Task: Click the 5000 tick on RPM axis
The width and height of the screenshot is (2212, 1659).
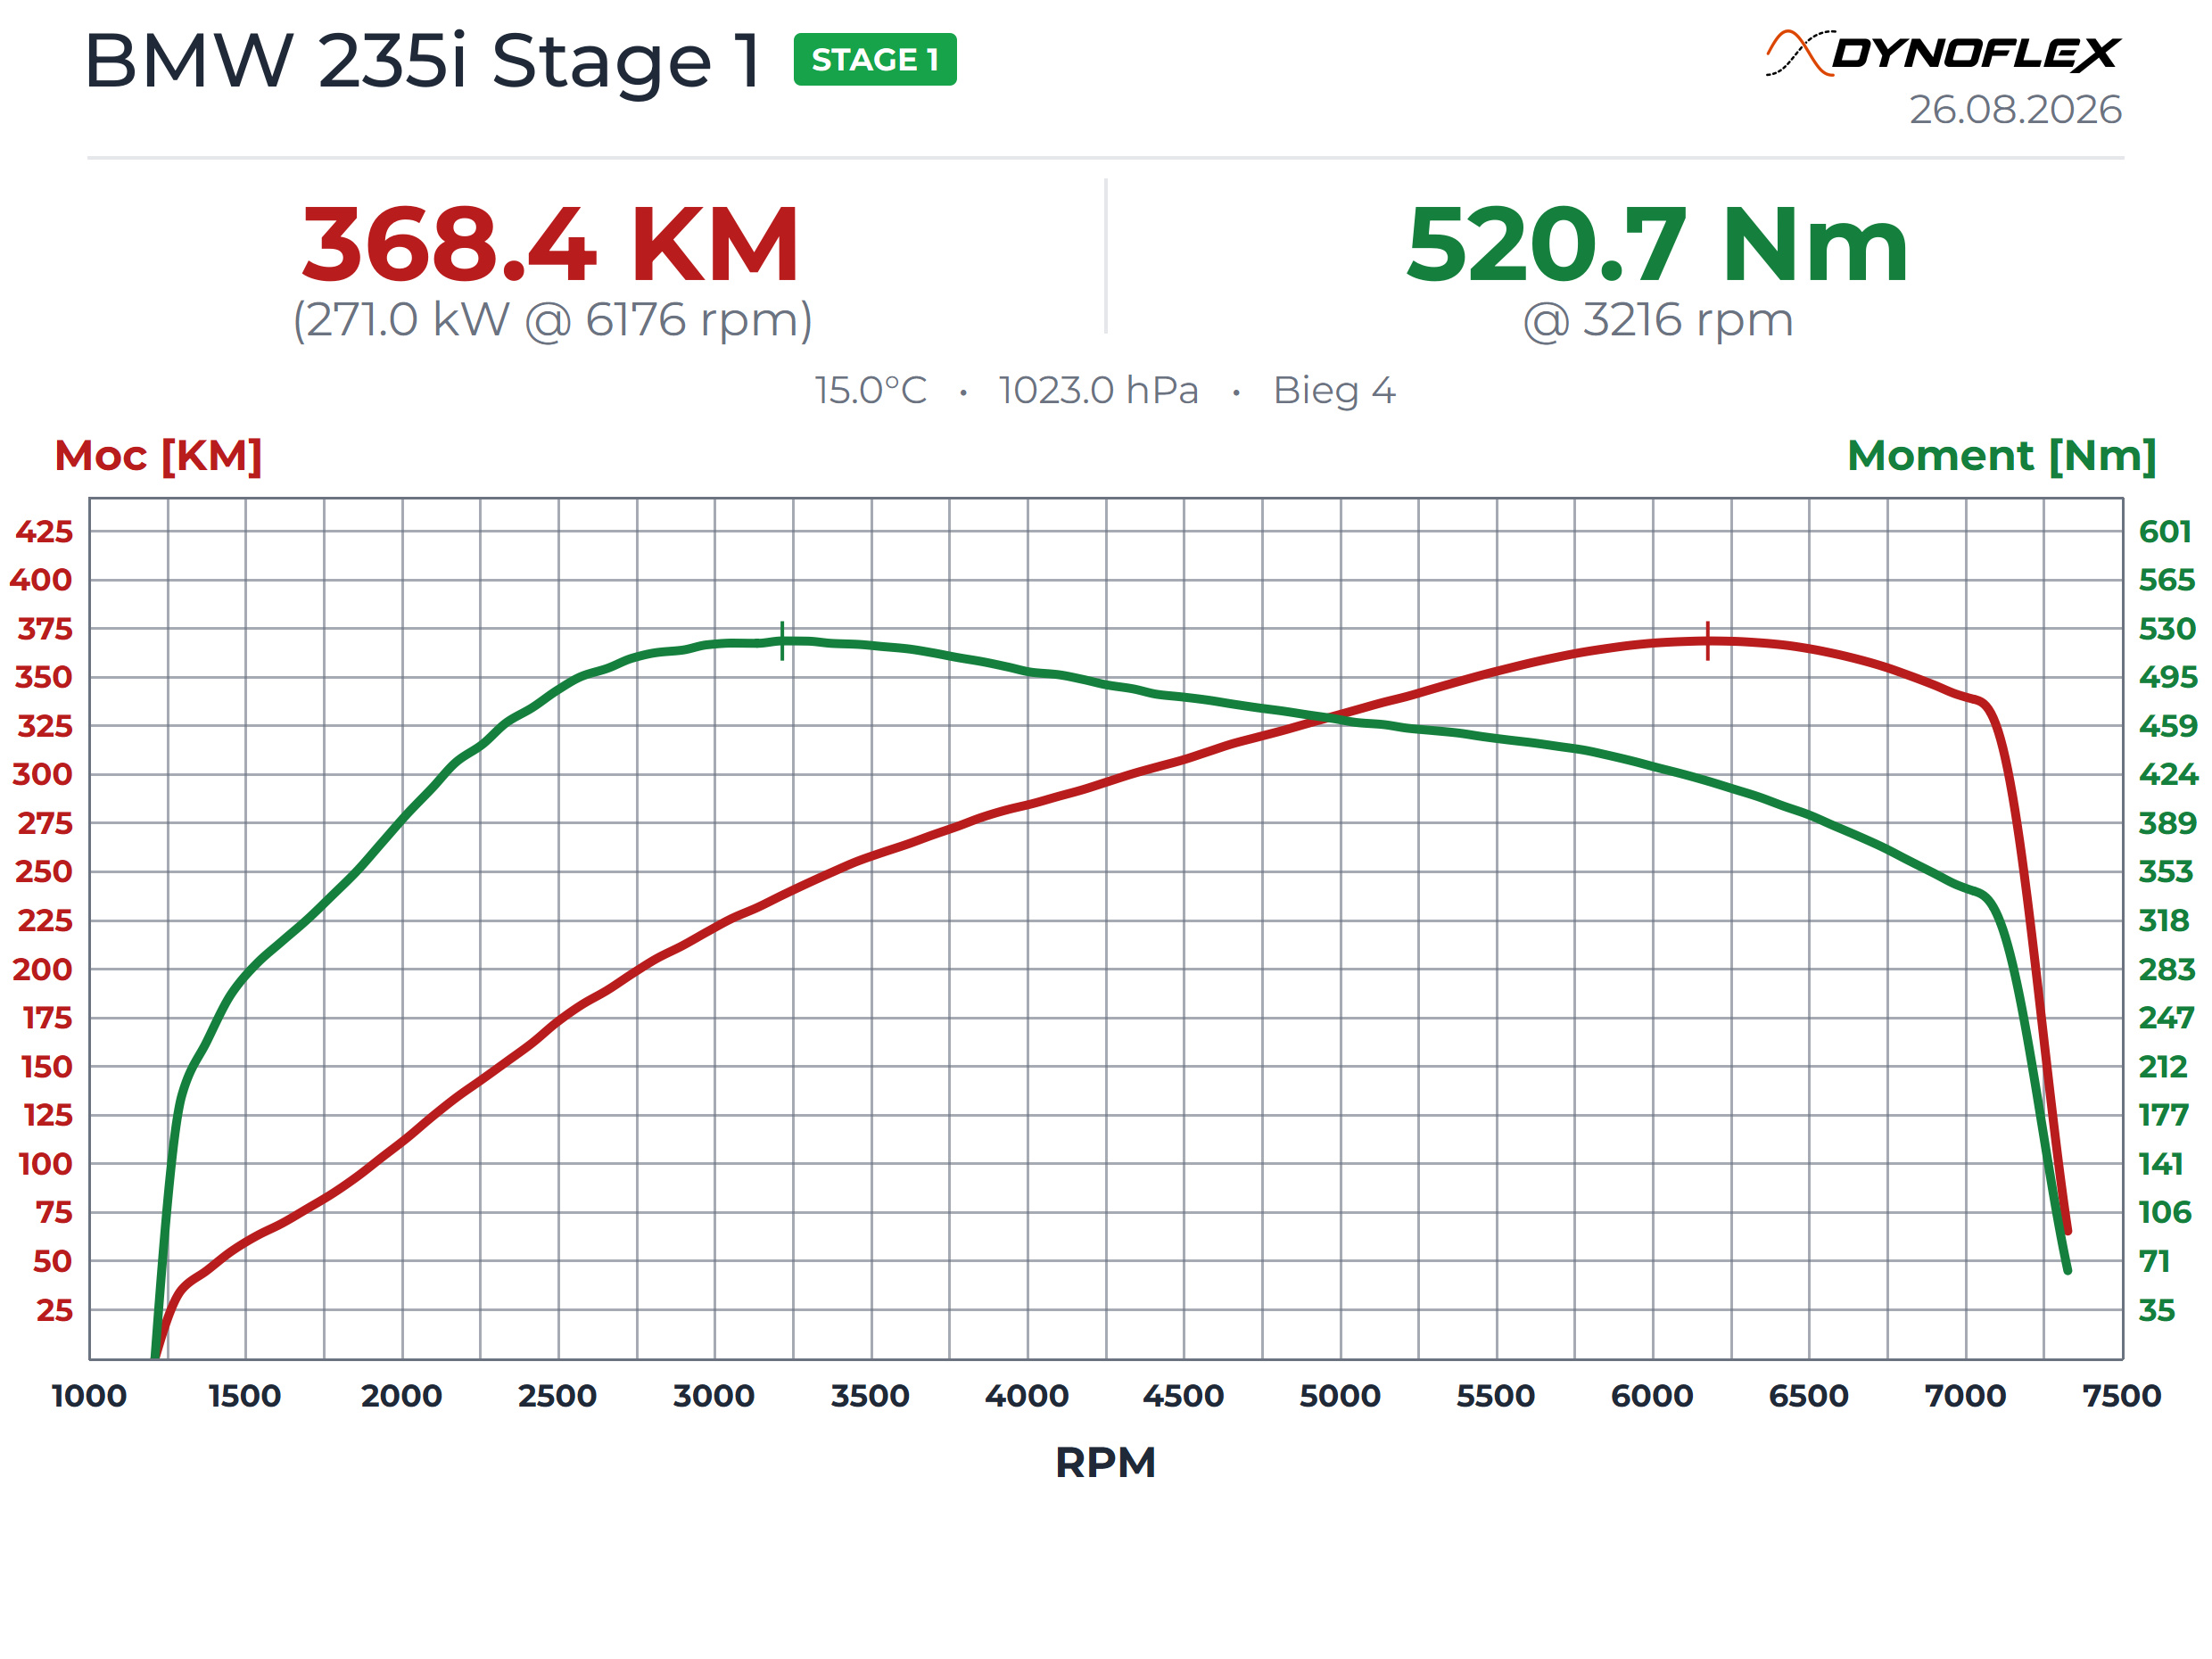Action: click(x=1340, y=1396)
